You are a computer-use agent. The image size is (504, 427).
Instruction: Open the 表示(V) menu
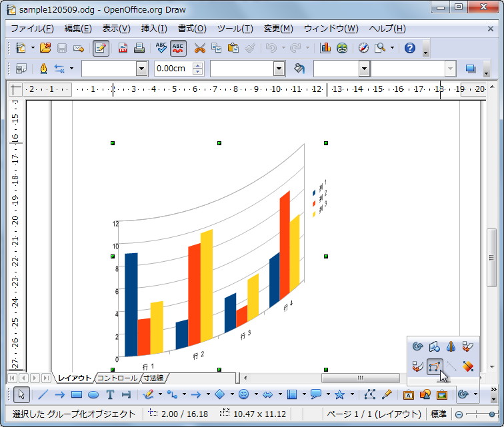[116, 29]
